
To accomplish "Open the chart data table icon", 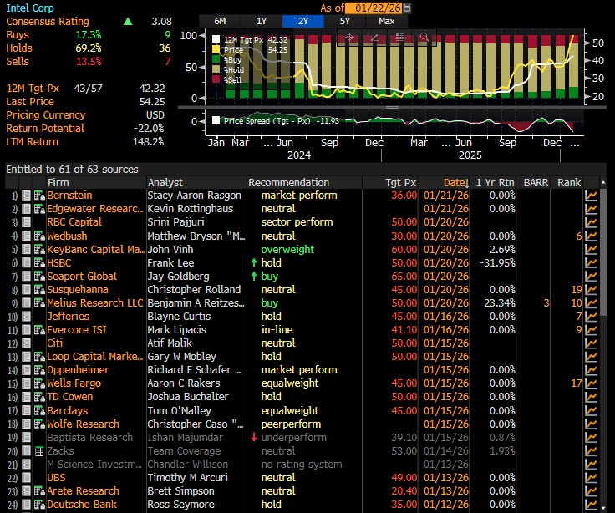I will pyautogui.click(x=399, y=38).
